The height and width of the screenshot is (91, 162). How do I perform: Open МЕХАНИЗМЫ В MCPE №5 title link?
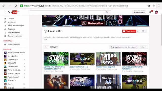[54, 68]
